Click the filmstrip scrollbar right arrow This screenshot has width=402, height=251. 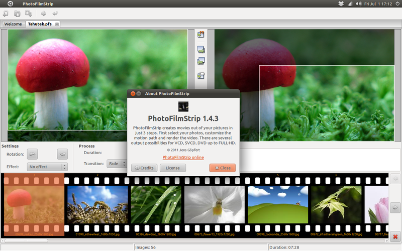pyautogui.click(x=387, y=241)
